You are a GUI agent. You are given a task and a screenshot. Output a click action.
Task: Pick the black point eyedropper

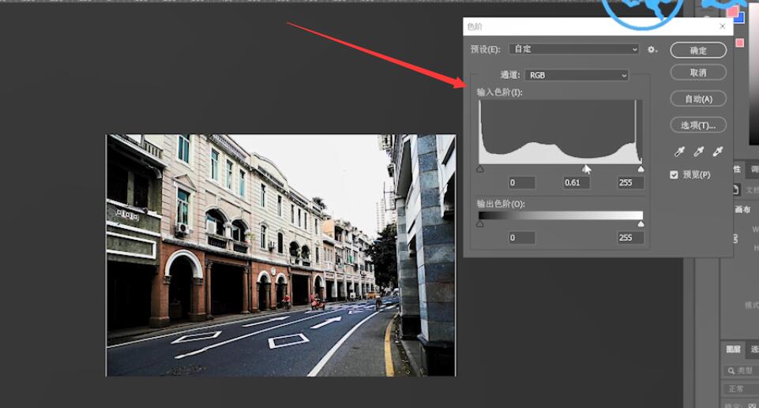679,152
